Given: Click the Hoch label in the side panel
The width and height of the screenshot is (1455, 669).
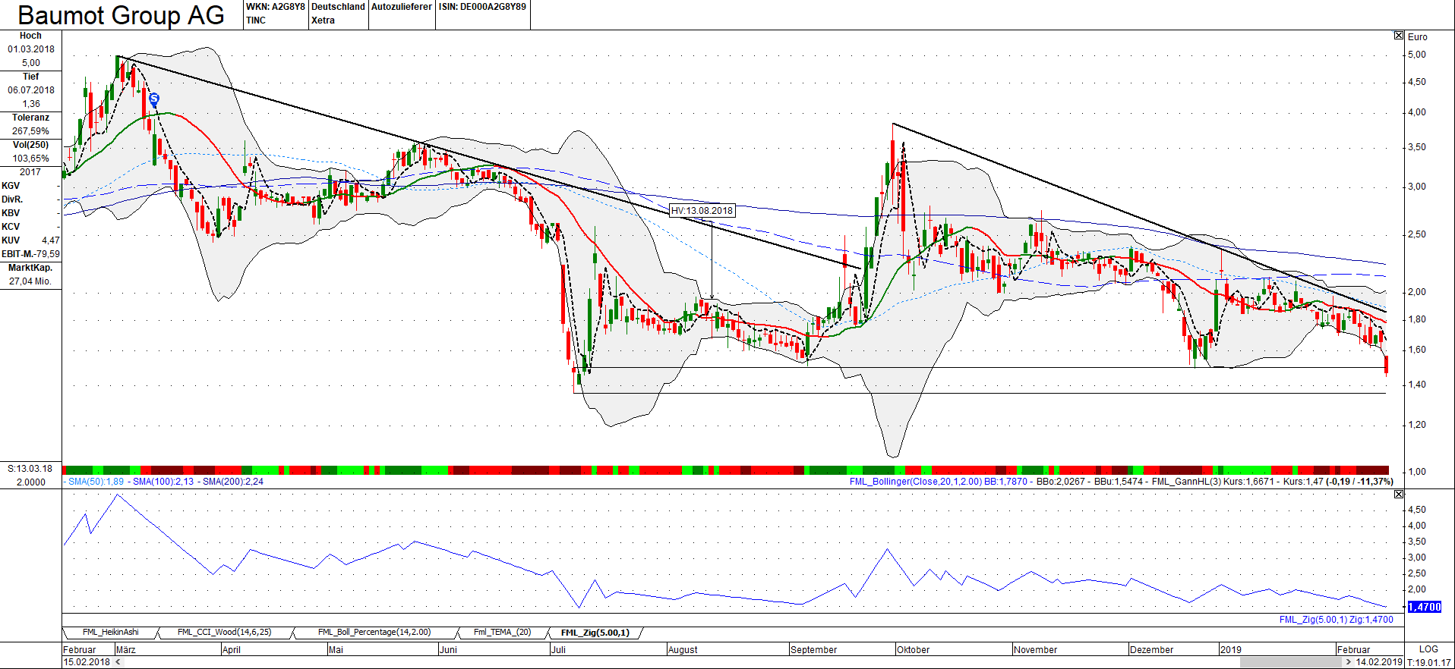Looking at the screenshot, I should pos(30,36).
